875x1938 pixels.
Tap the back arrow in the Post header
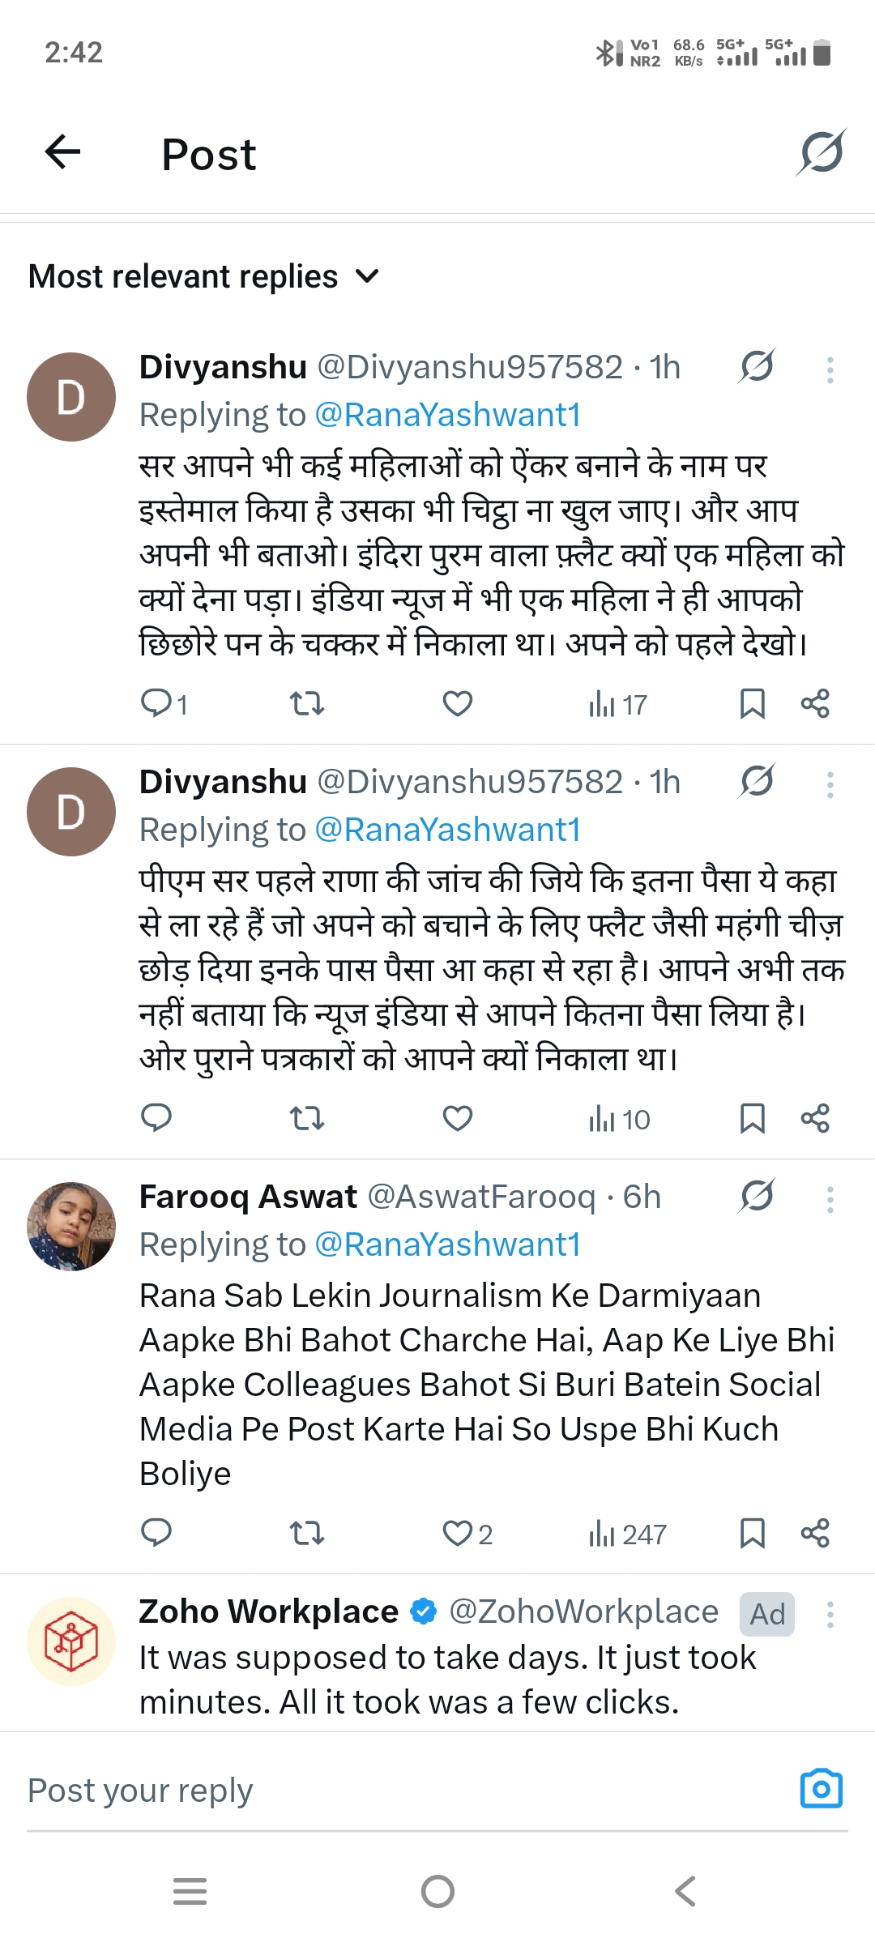pyautogui.click(x=62, y=152)
